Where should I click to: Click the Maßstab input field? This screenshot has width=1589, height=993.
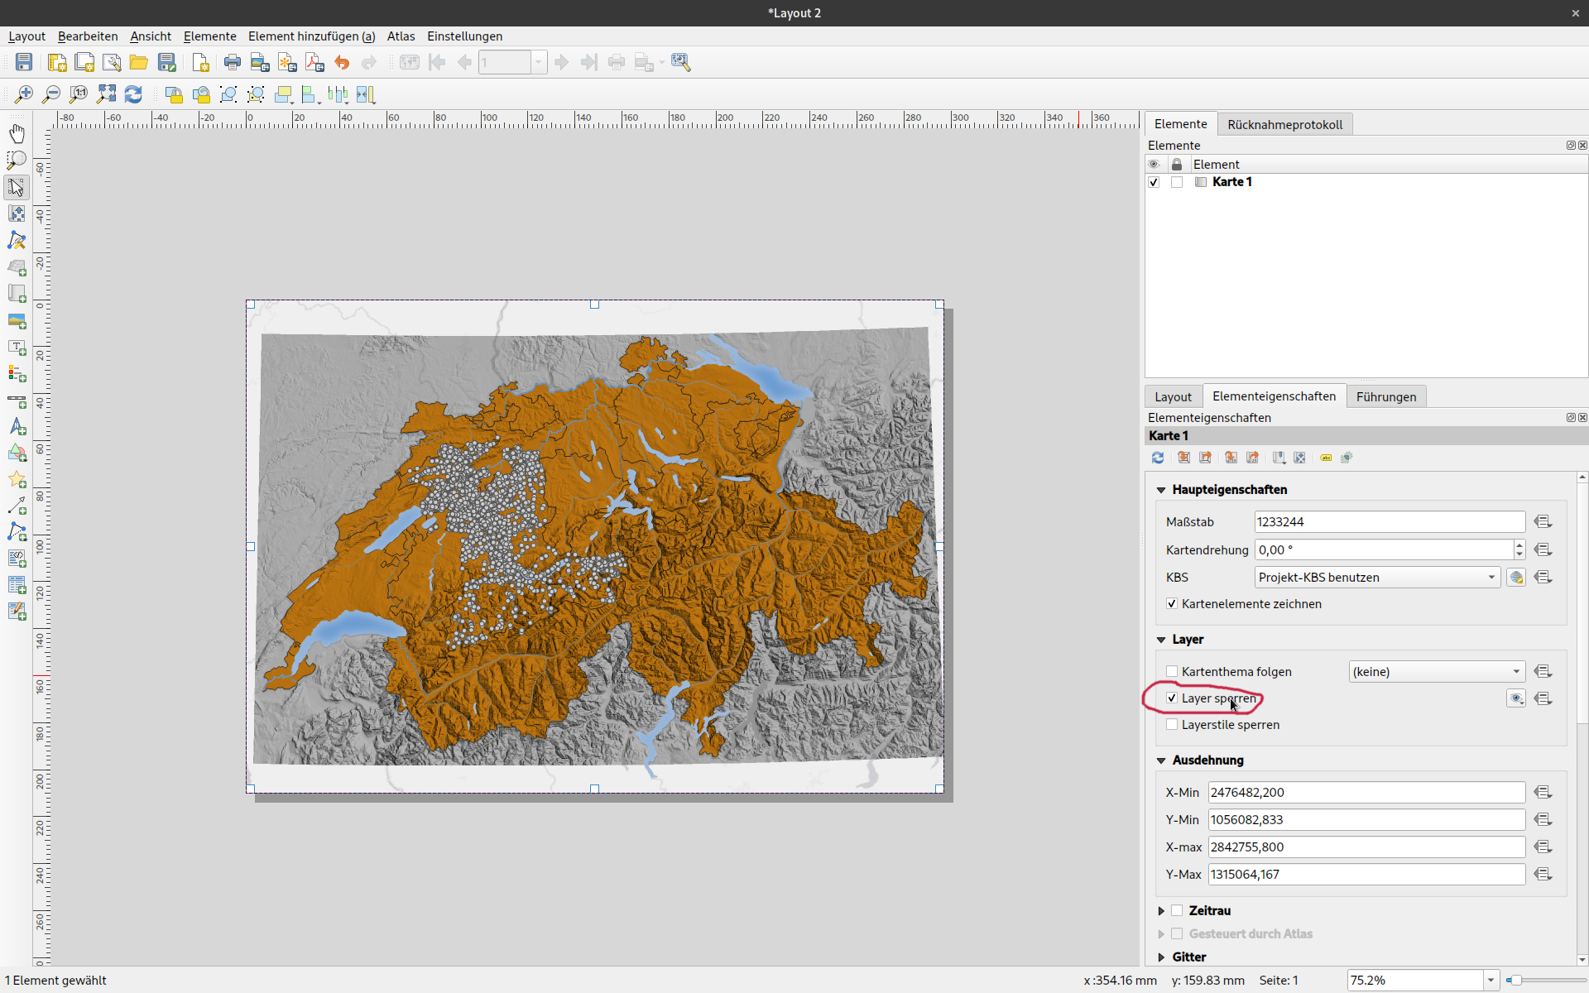tap(1389, 521)
